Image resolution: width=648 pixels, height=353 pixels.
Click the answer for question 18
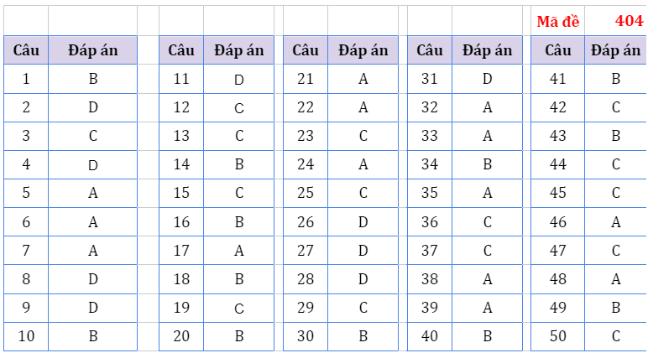pyautogui.click(x=239, y=279)
